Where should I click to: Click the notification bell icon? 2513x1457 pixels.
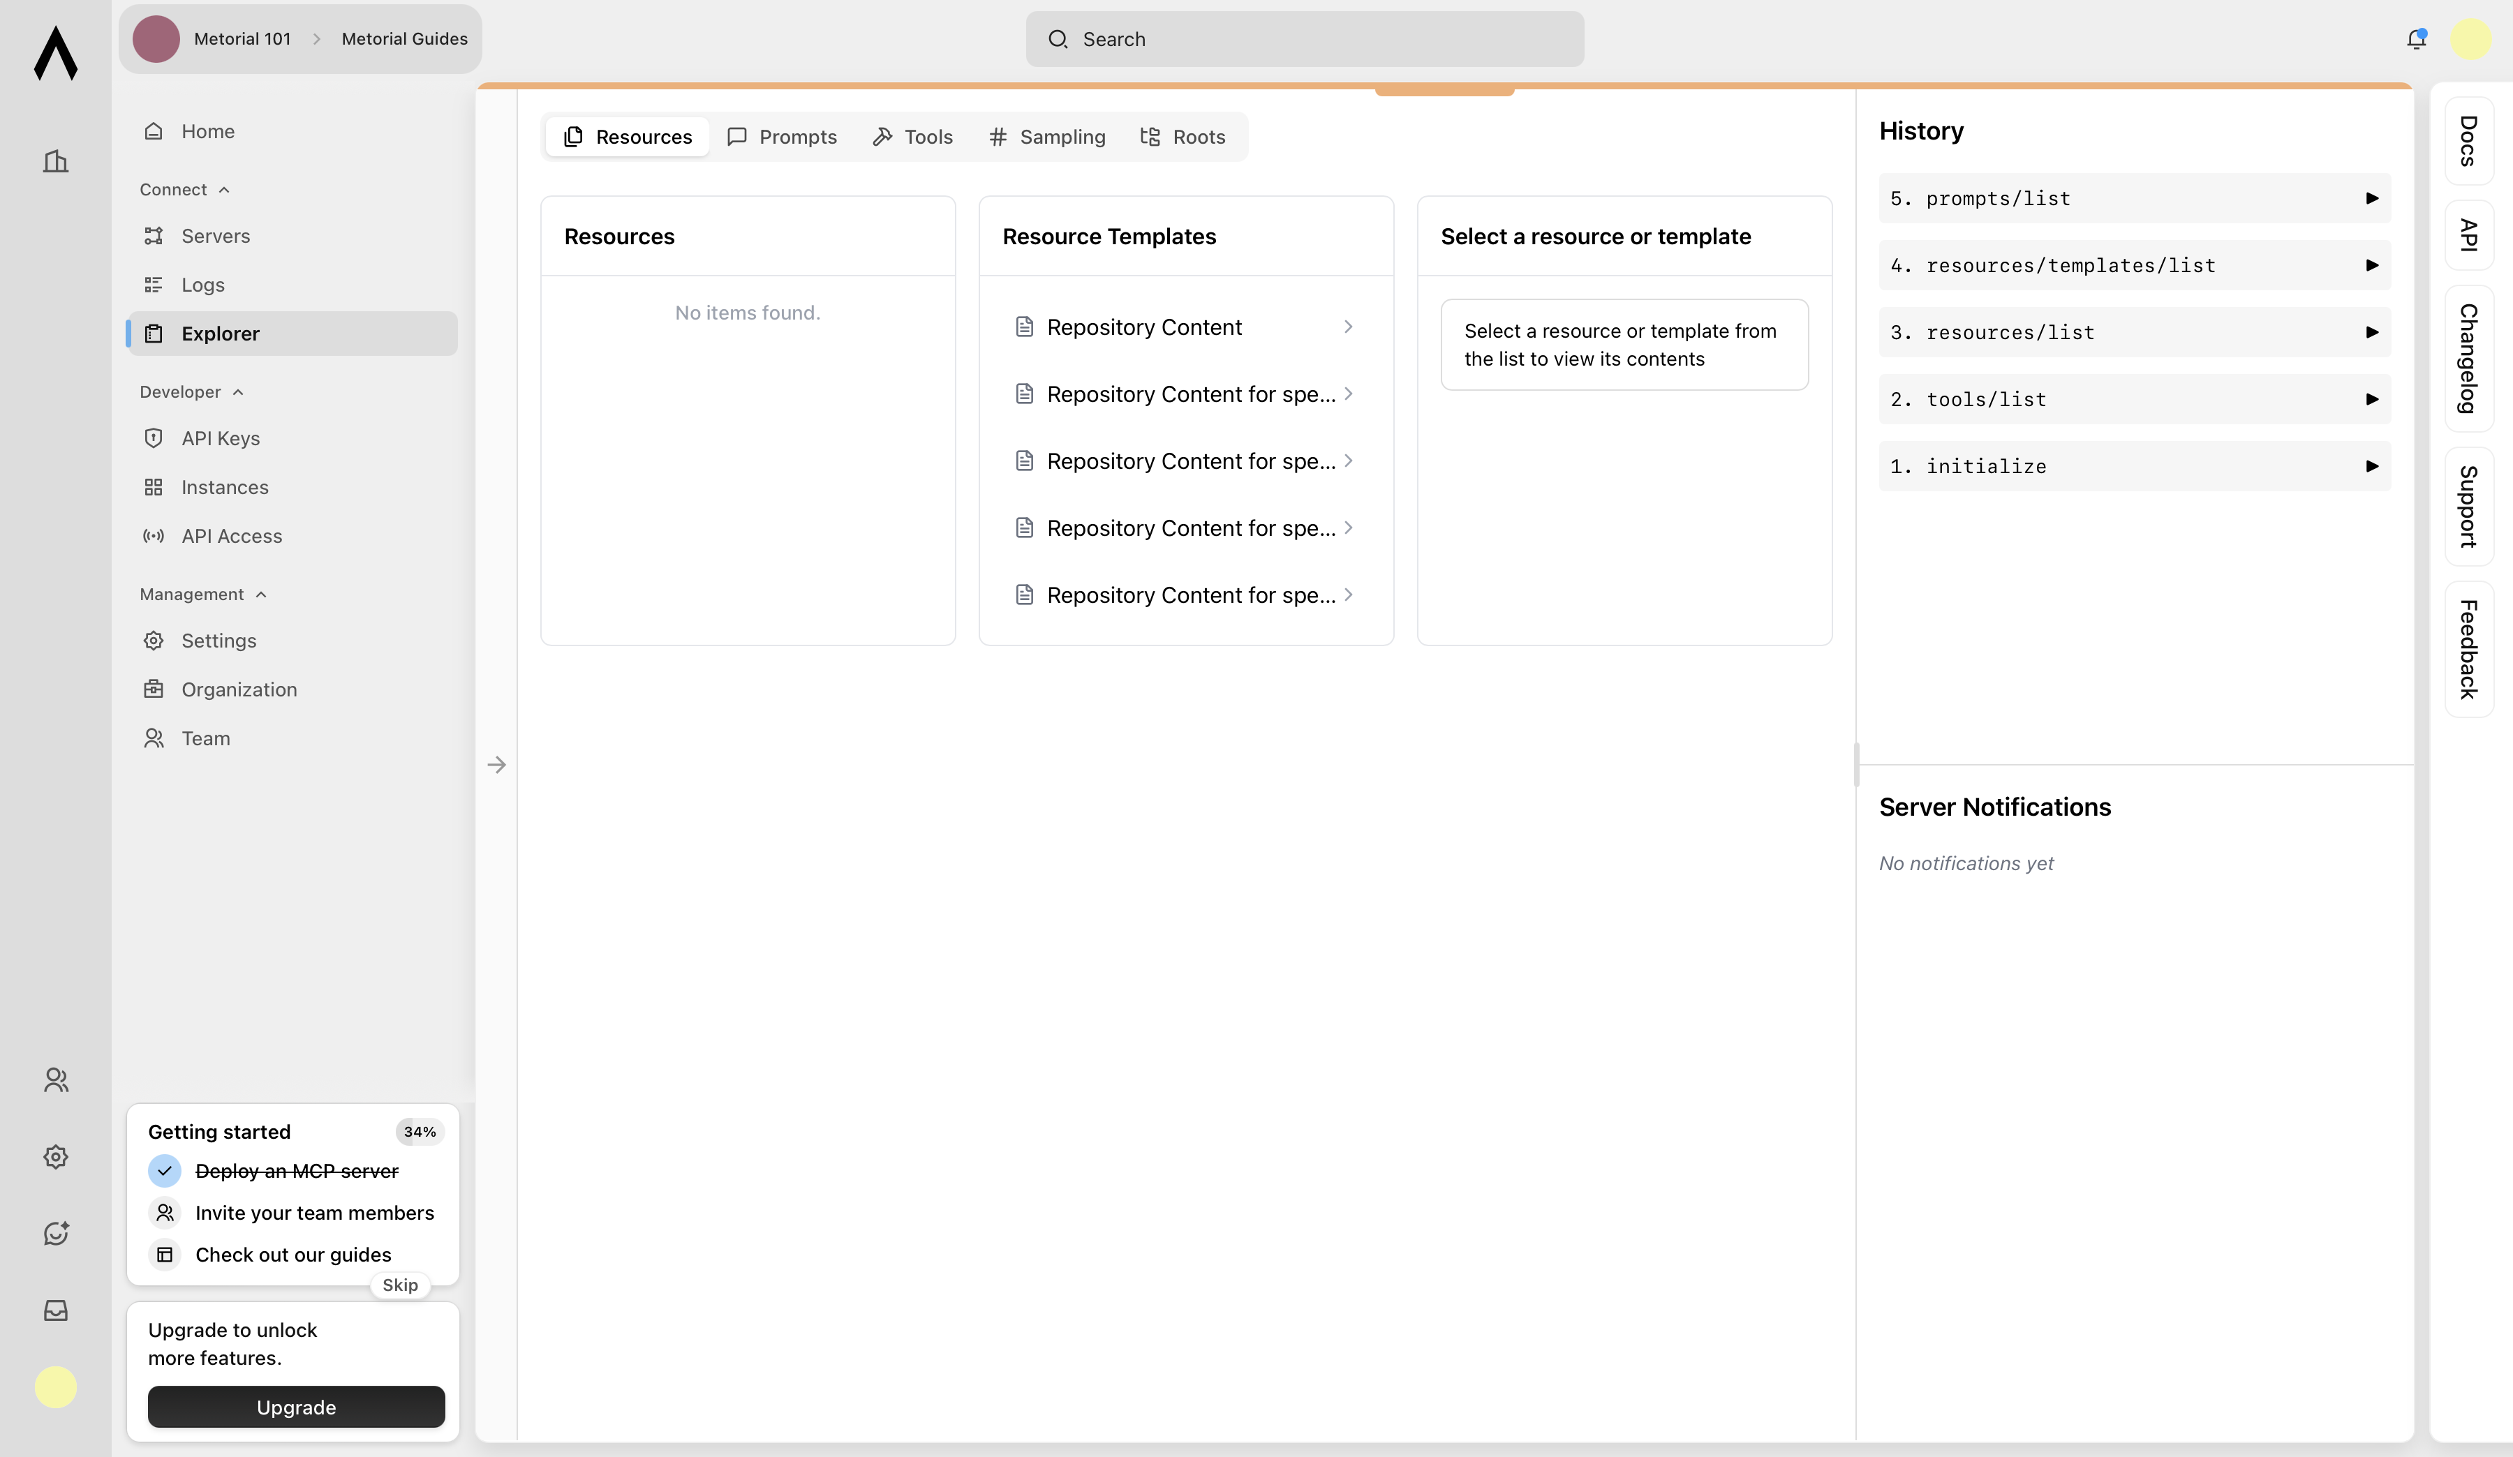tap(2415, 39)
